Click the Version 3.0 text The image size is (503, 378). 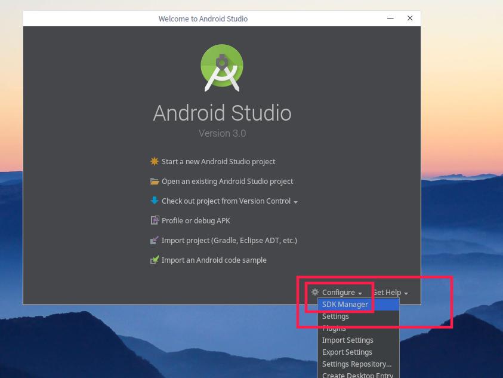pyautogui.click(x=223, y=133)
